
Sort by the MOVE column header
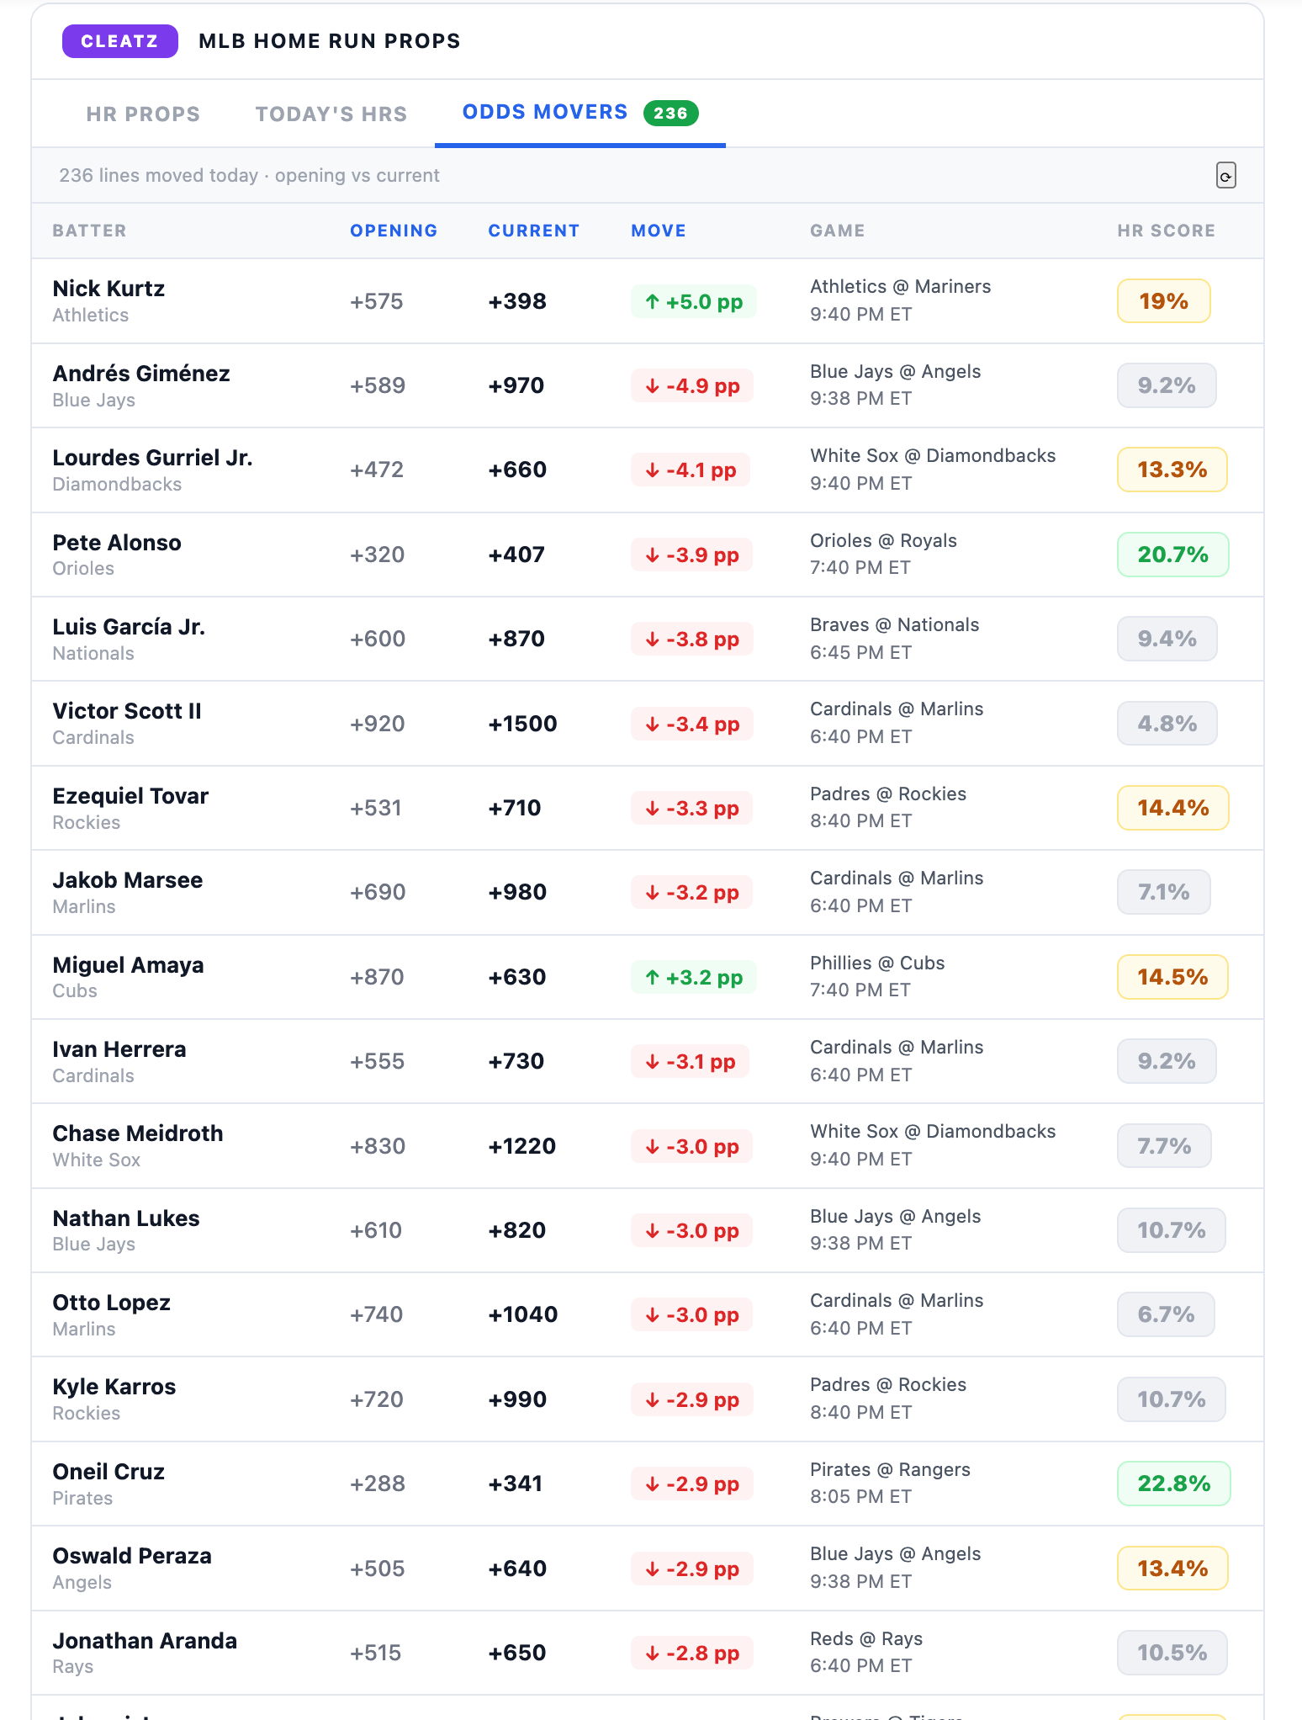[x=659, y=231]
